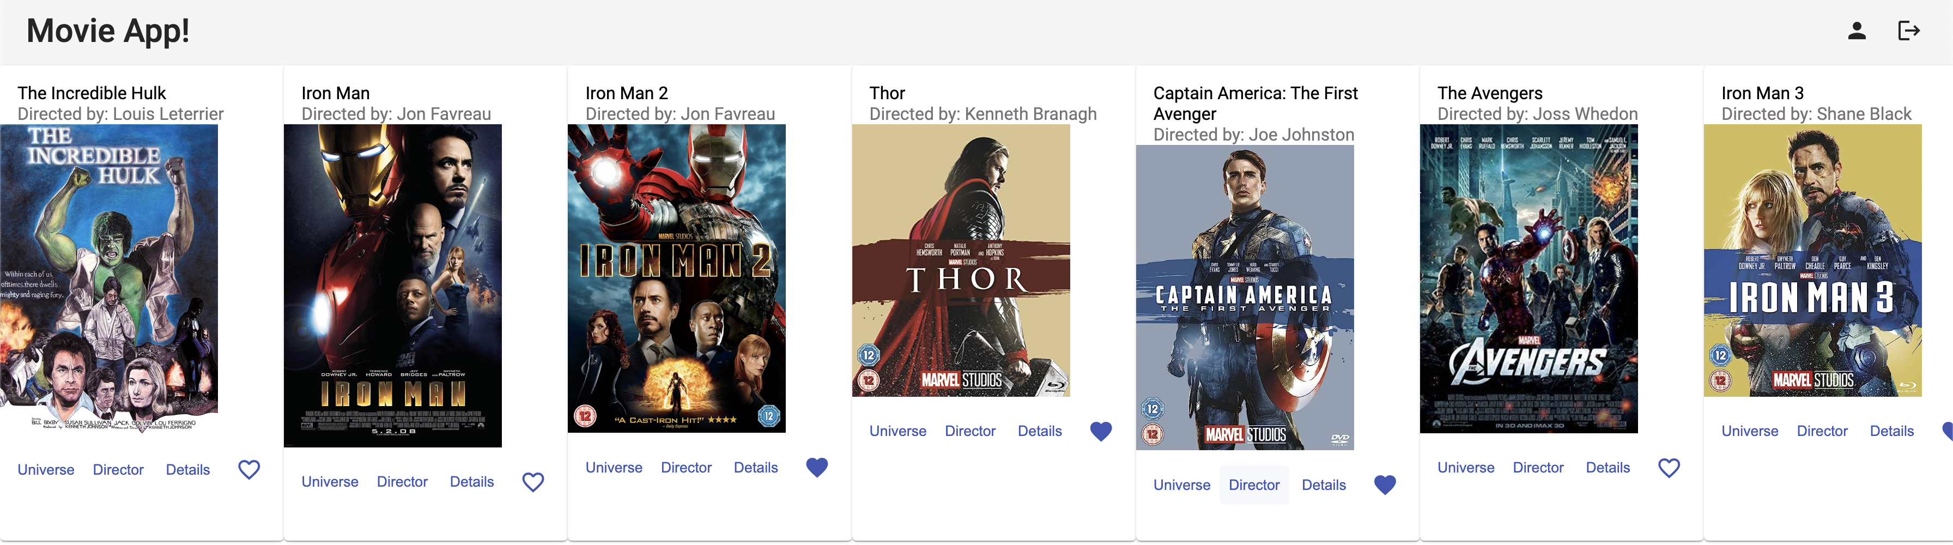Click the Thor movie poster
The width and height of the screenshot is (1953, 545).
pos(961,261)
